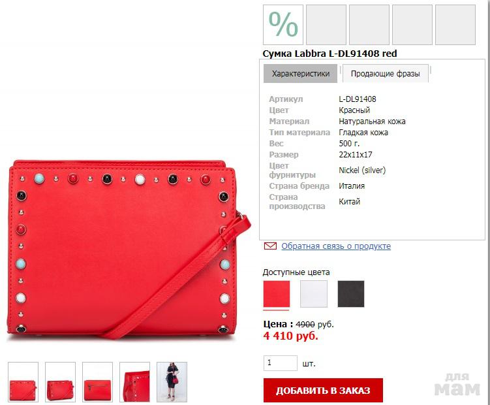Choose the white color swatch
The height and width of the screenshot is (405, 490).
point(314,294)
